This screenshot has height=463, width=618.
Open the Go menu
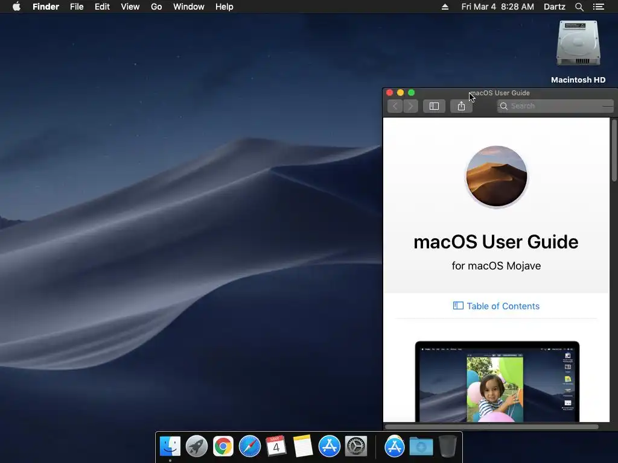(156, 7)
